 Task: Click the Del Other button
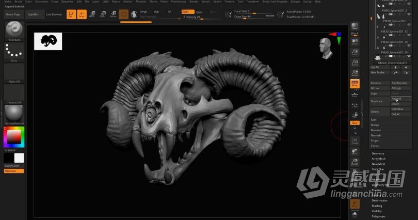pyautogui.click(x=401, y=109)
